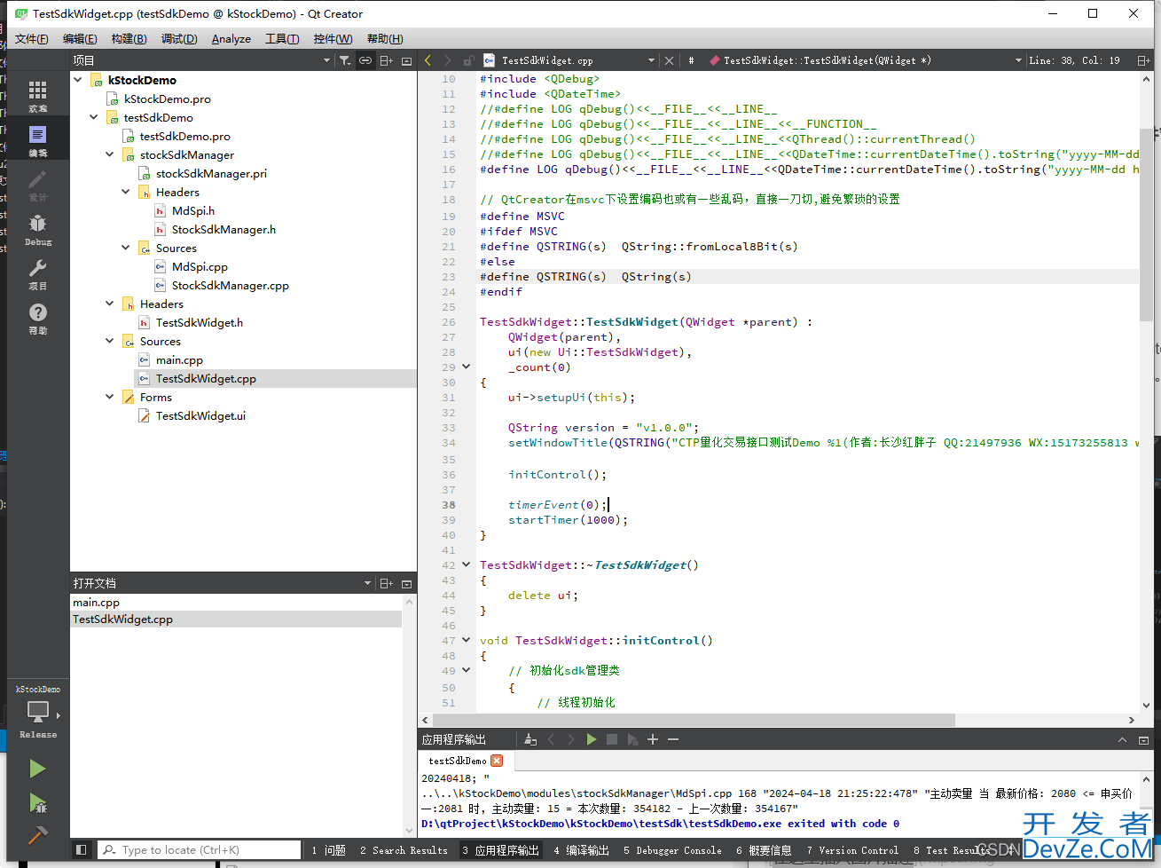1161x868 pixels.
Task: Close the testSdkDemo output tab
Action: pos(497,761)
